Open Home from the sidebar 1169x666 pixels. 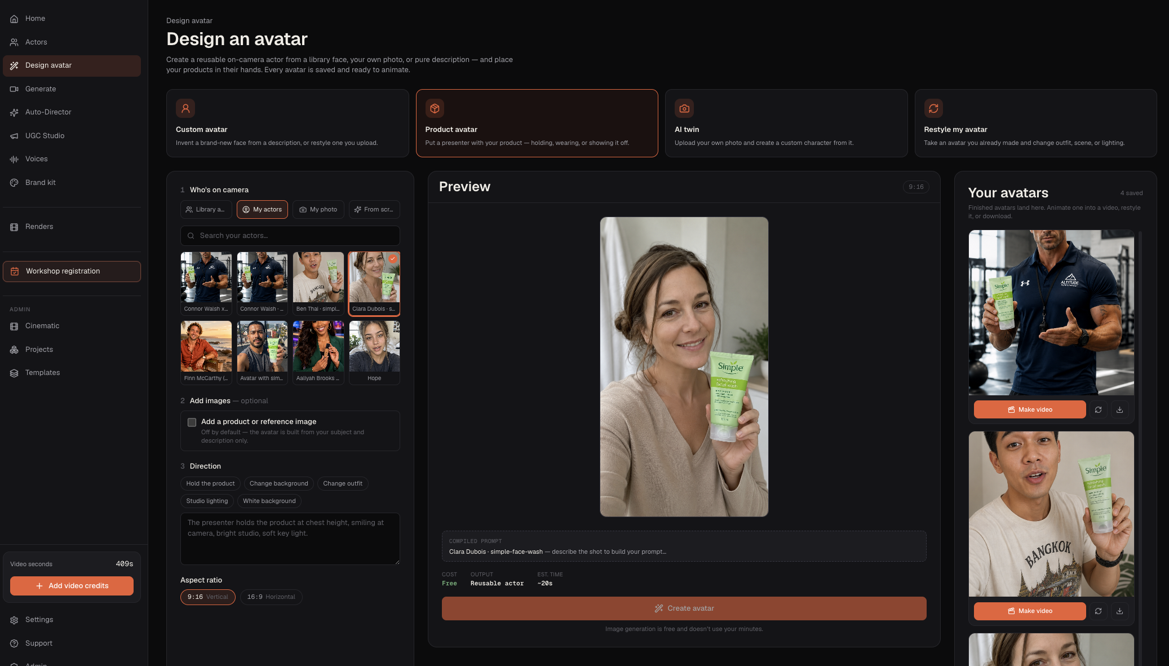pos(72,19)
